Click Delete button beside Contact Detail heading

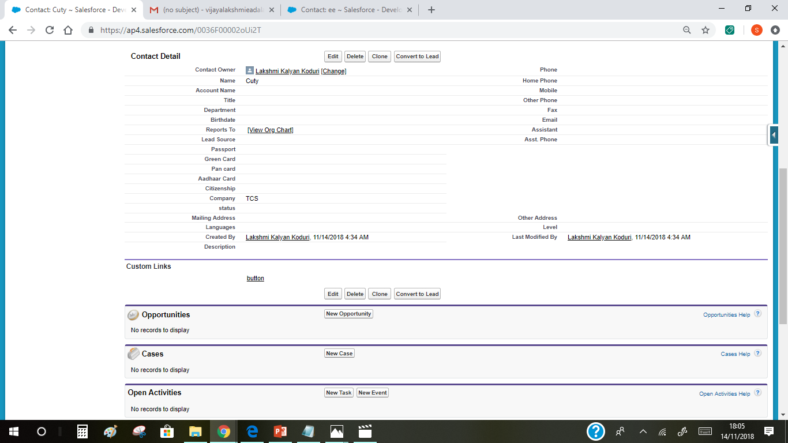(x=355, y=57)
